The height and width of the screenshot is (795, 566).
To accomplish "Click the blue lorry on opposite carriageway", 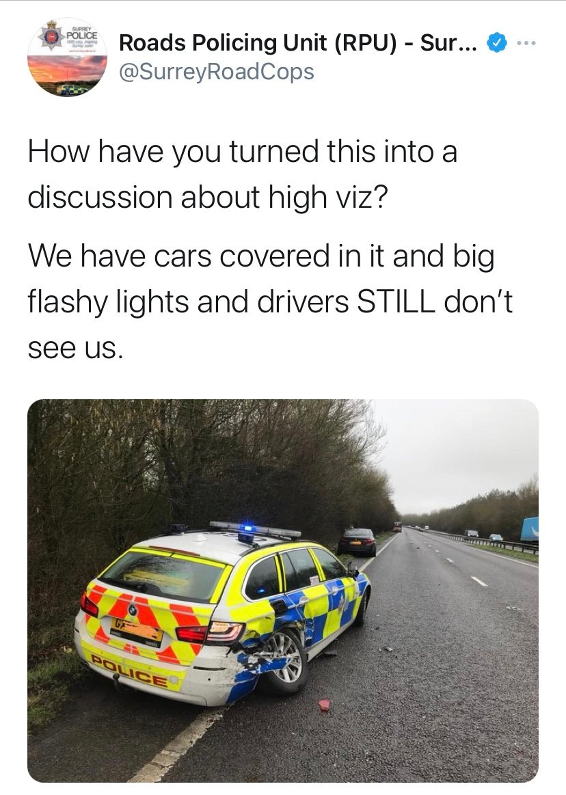I will (529, 529).
